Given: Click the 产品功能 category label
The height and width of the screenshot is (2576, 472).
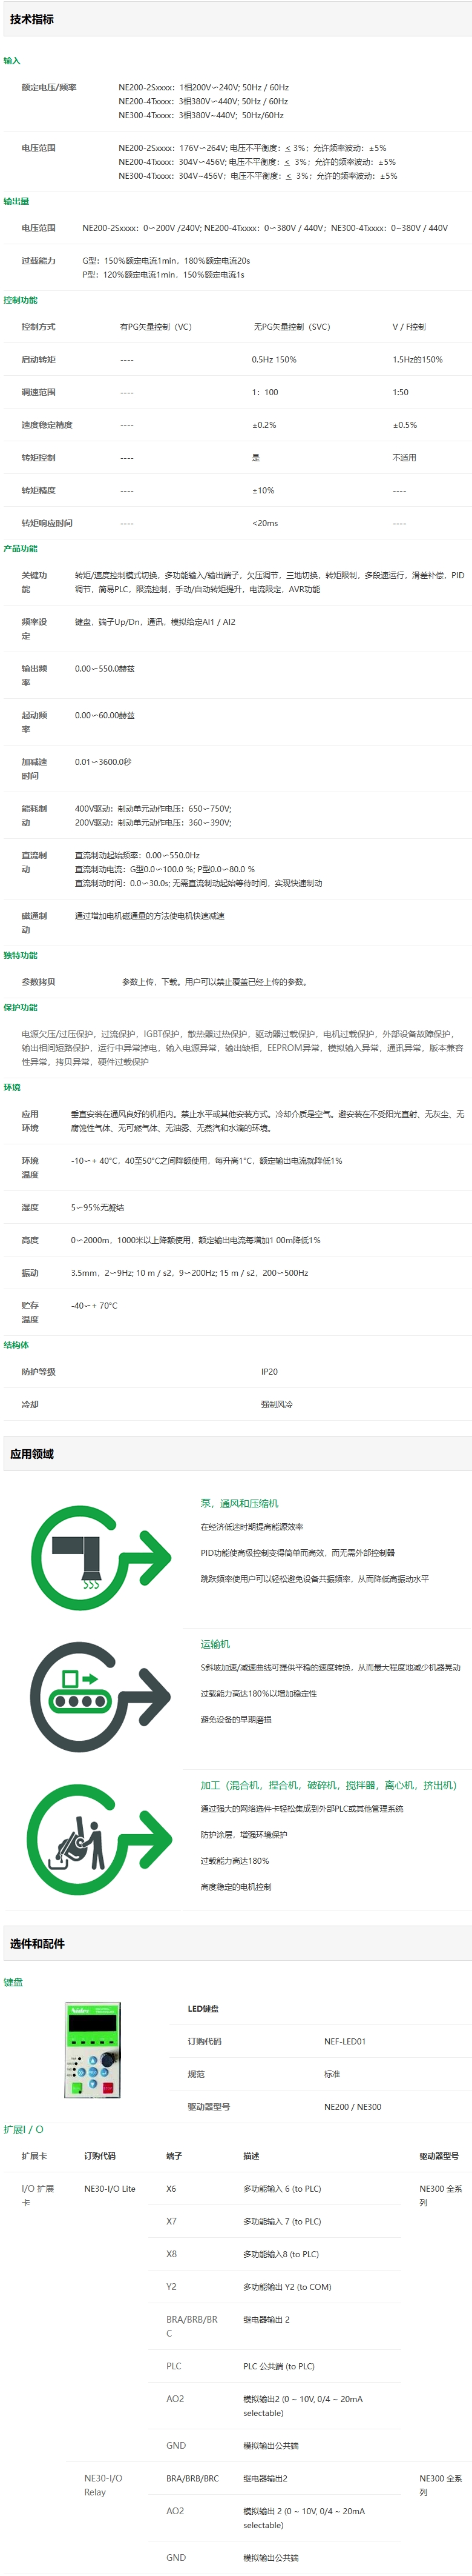Looking at the screenshot, I should coord(20,548).
